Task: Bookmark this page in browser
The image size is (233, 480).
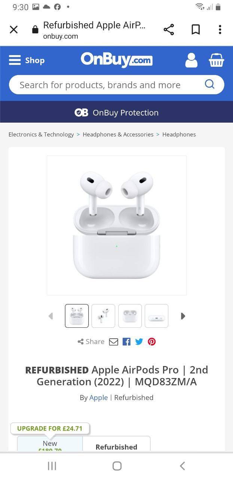Action: point(196,30)
